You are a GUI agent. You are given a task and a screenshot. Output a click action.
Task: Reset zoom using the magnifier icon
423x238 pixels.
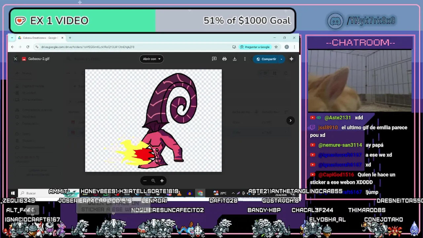tap(153, 180)
